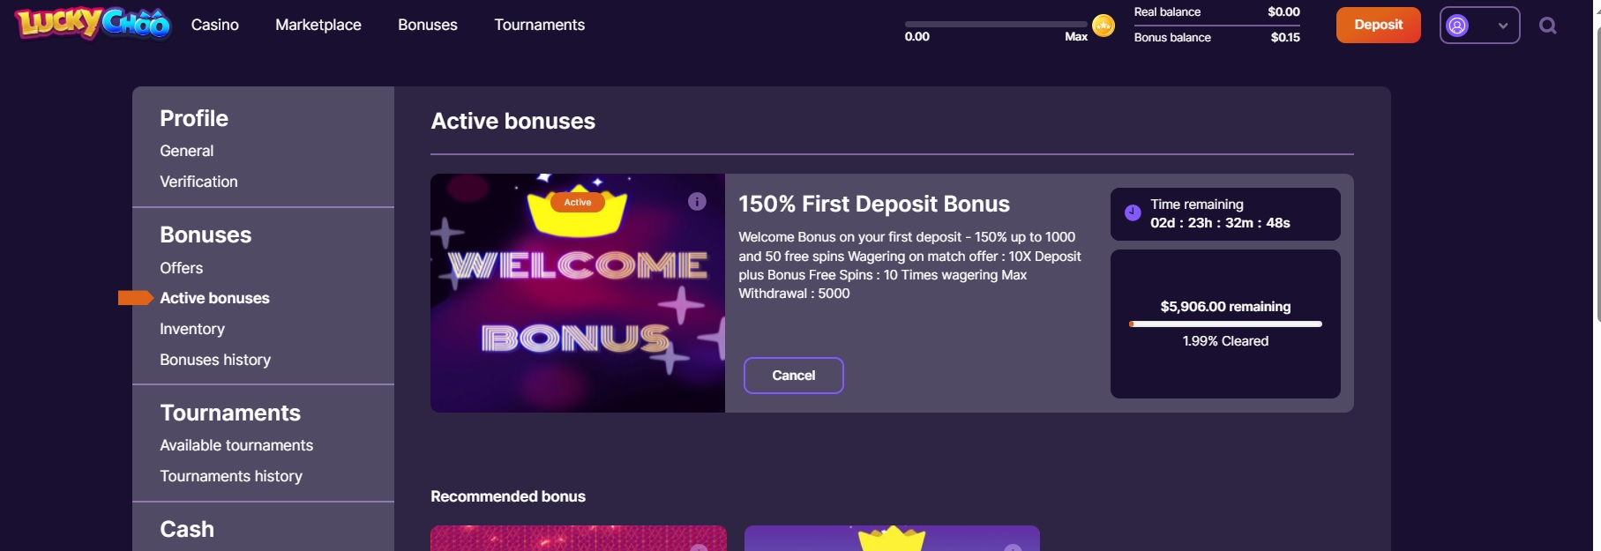The image size is (1601, 551).
Task: Open the search magnifier icon
Action: tap(1547, 26)
